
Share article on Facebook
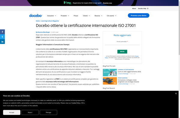[x=2, y=32]
